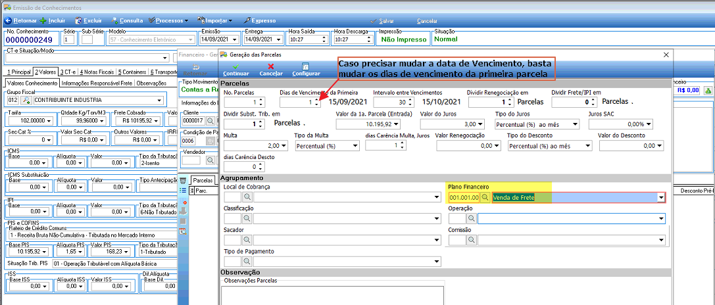Click the Expresso toolbar button
The width and height of the screenshot is (715, 305).
(x=260, y=20)
